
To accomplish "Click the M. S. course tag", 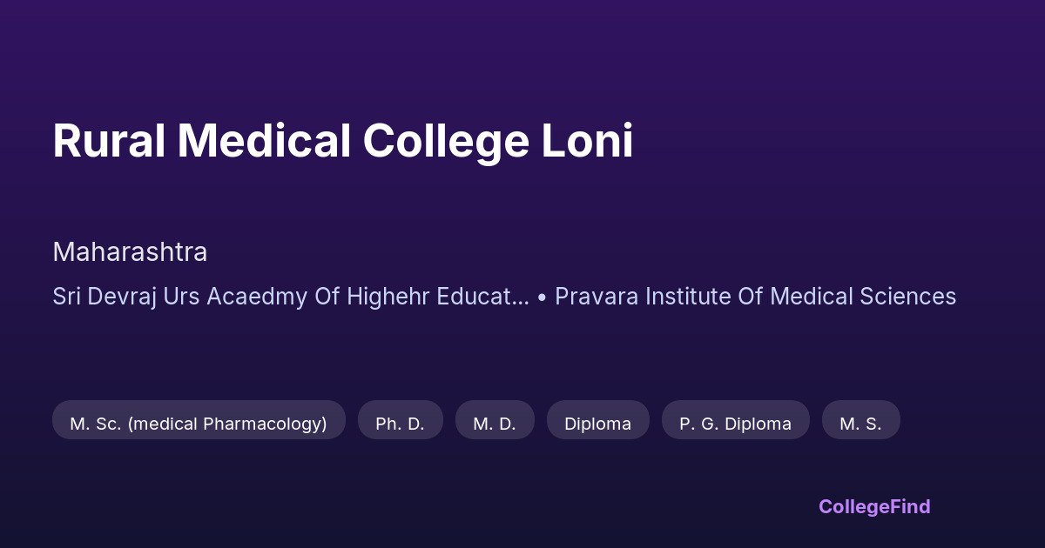I will [860, 424].
